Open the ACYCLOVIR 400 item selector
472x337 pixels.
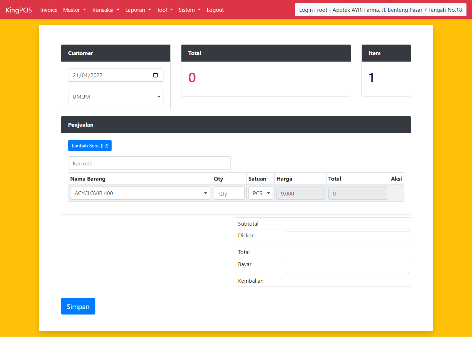click(140, 193)
